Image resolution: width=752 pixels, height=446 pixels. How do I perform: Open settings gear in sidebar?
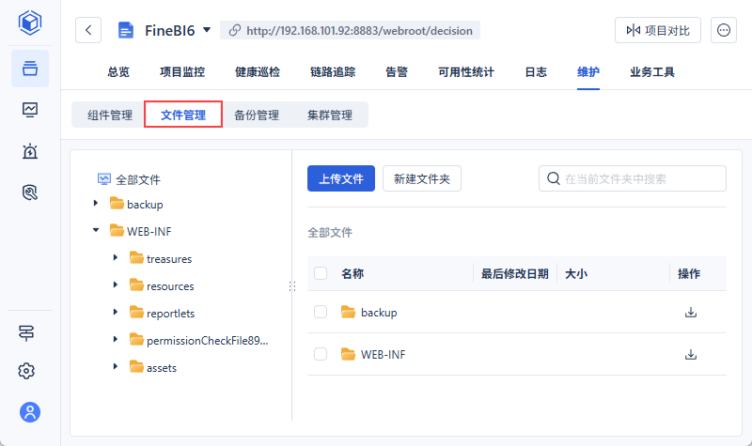pyautogui.click(x=26, y=371)
